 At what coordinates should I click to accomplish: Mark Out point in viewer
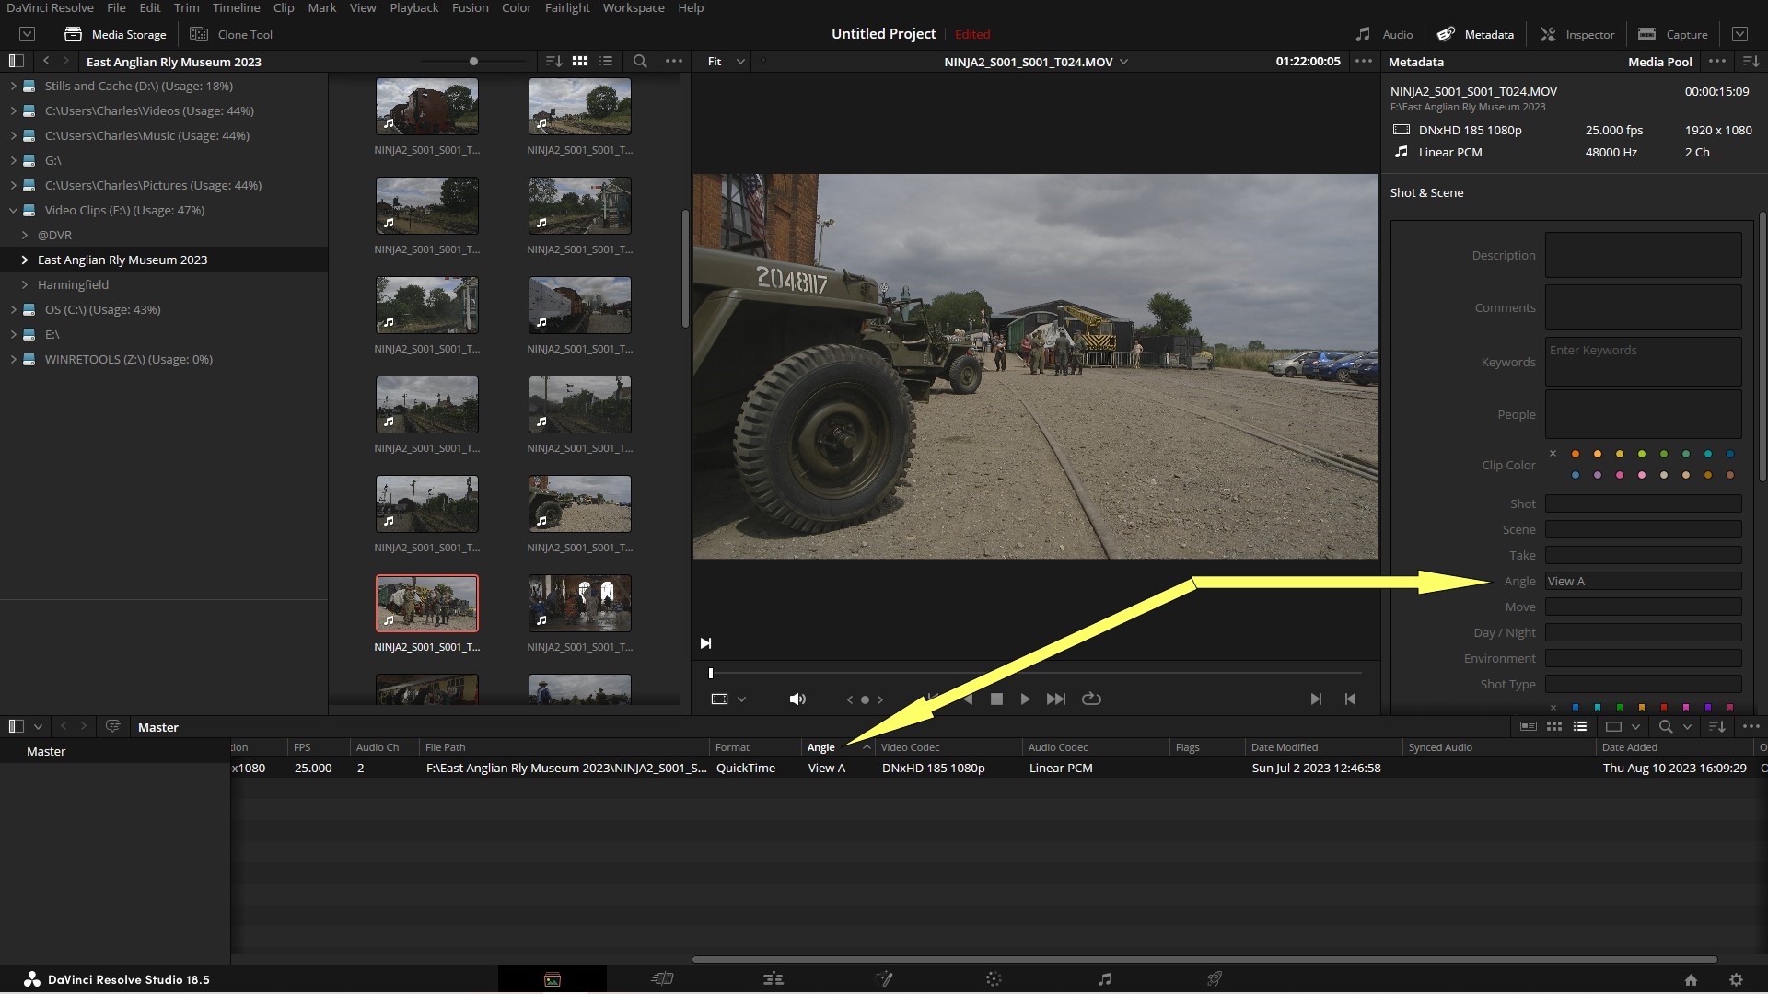[x=1350, y=699]
